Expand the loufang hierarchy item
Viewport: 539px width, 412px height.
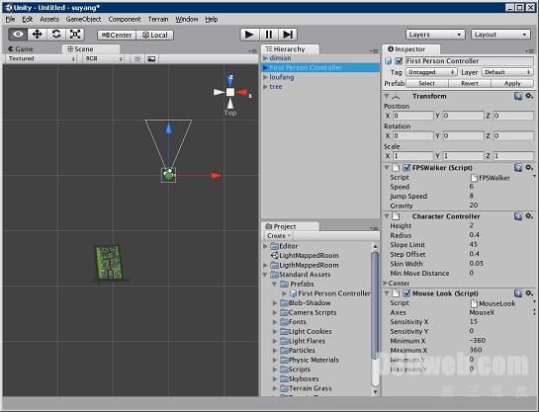[265, 77]
